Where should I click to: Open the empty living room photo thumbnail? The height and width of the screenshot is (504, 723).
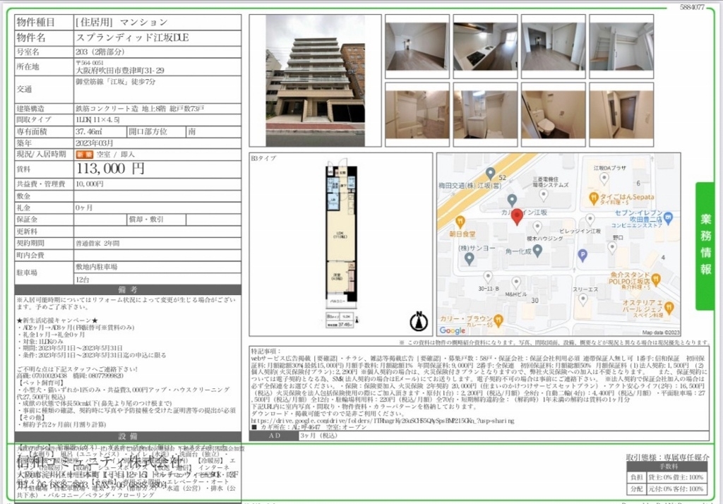pyautogui.click(x=417, y=46)
